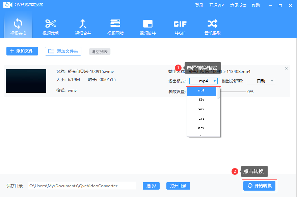Minimize the QVE window
This screenshot has width=297, height=197.
pos(270,6)
